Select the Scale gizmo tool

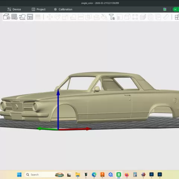(65, 17)
